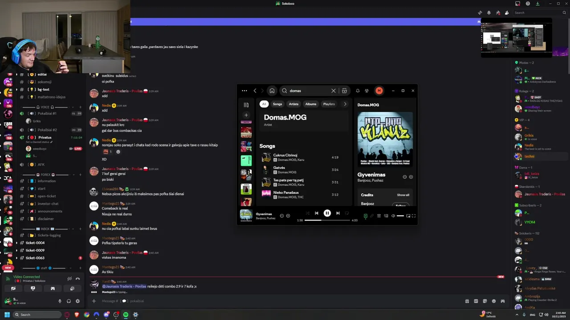Open Spotify notifications bell

358,91
